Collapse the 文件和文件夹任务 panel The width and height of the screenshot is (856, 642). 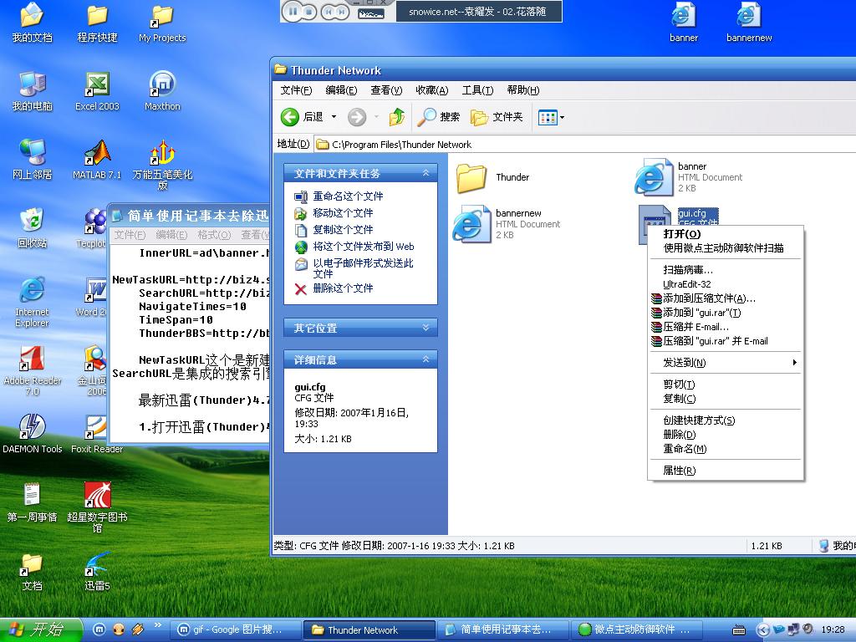425,173
